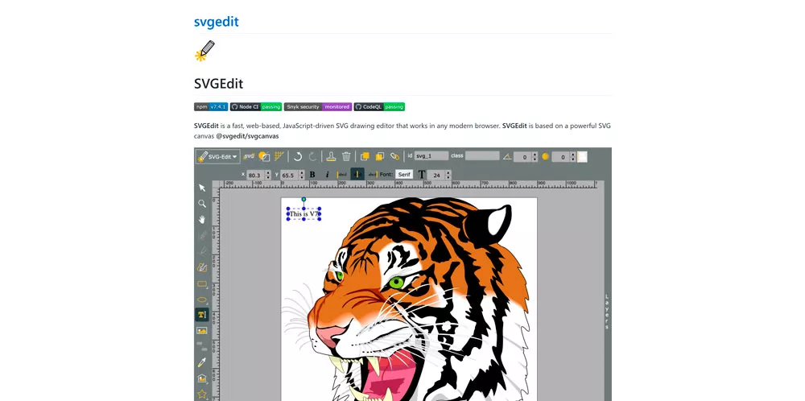Choose the Rectangle tool

click(202, 283)
